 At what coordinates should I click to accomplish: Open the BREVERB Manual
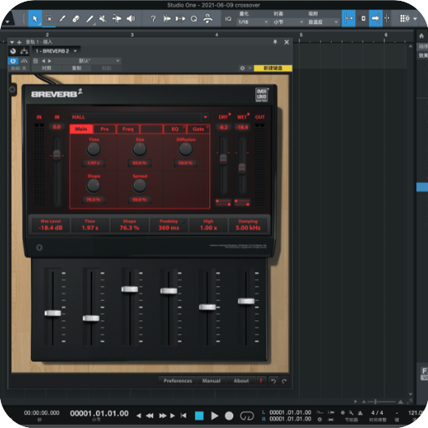[x=211, y=380]
